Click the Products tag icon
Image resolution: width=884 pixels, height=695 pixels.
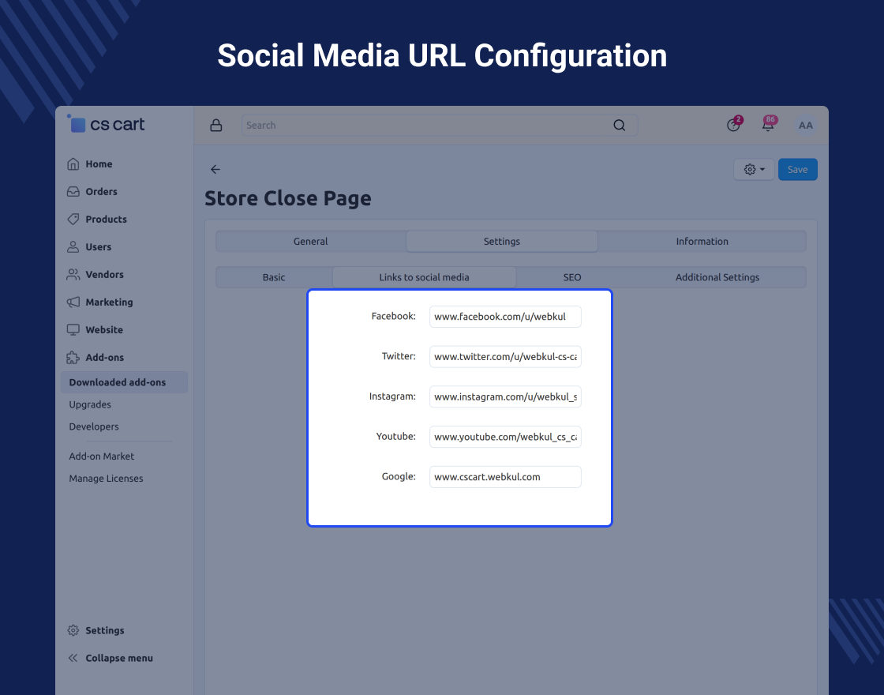73,219
